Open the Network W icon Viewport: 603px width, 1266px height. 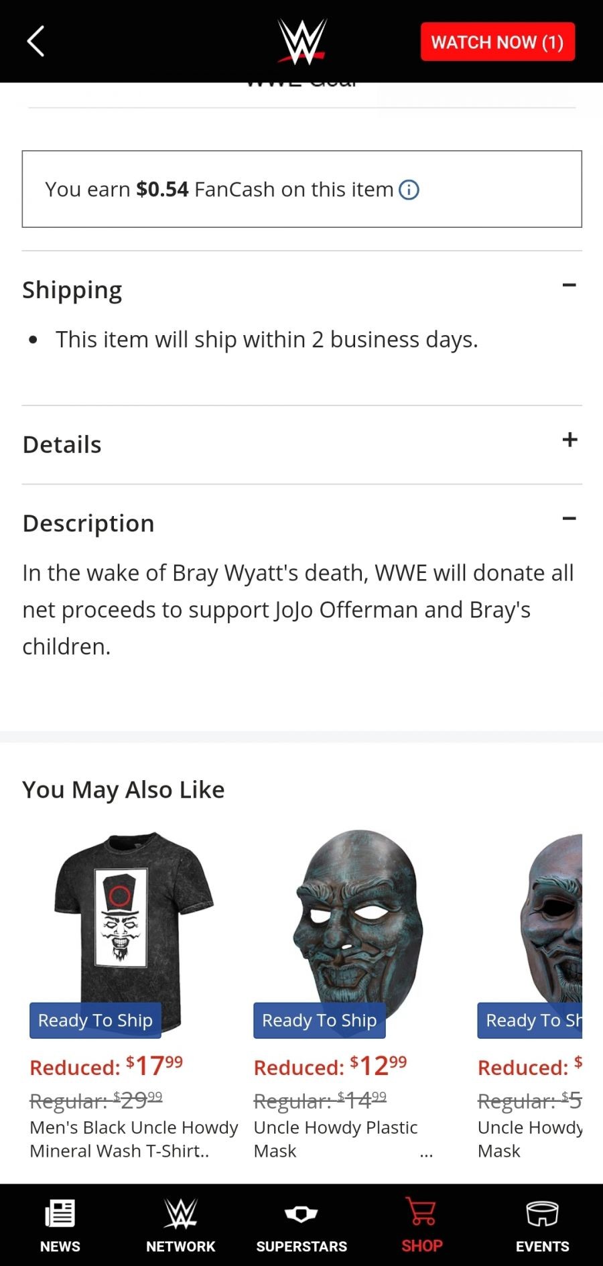click(180, 1213)
